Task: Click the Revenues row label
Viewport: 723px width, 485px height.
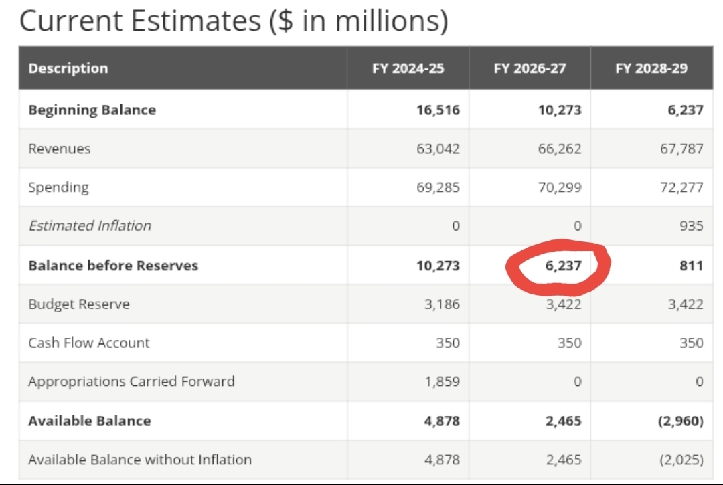Action: [x=59, y=149]
